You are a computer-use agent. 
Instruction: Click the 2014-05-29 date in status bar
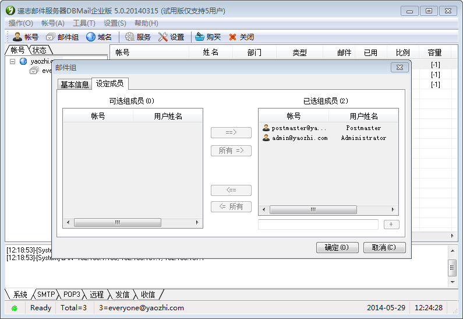pos(386,308)
